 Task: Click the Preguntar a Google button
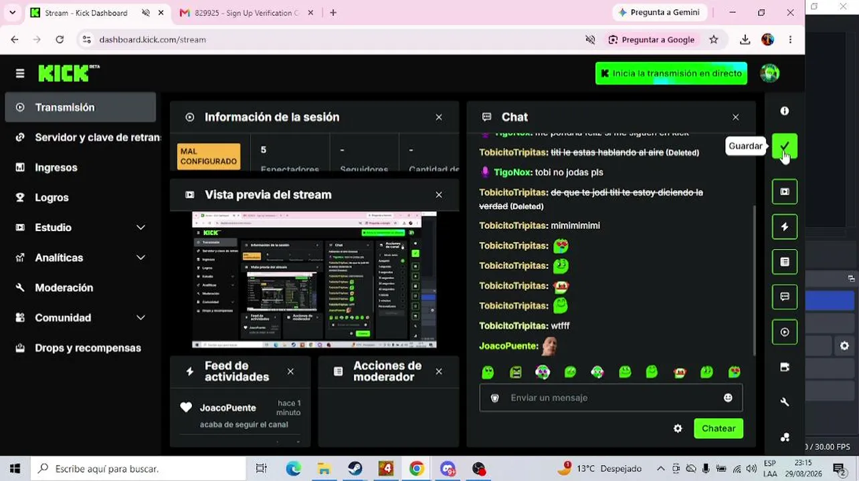pyautogui.click(x=652, y=39)
